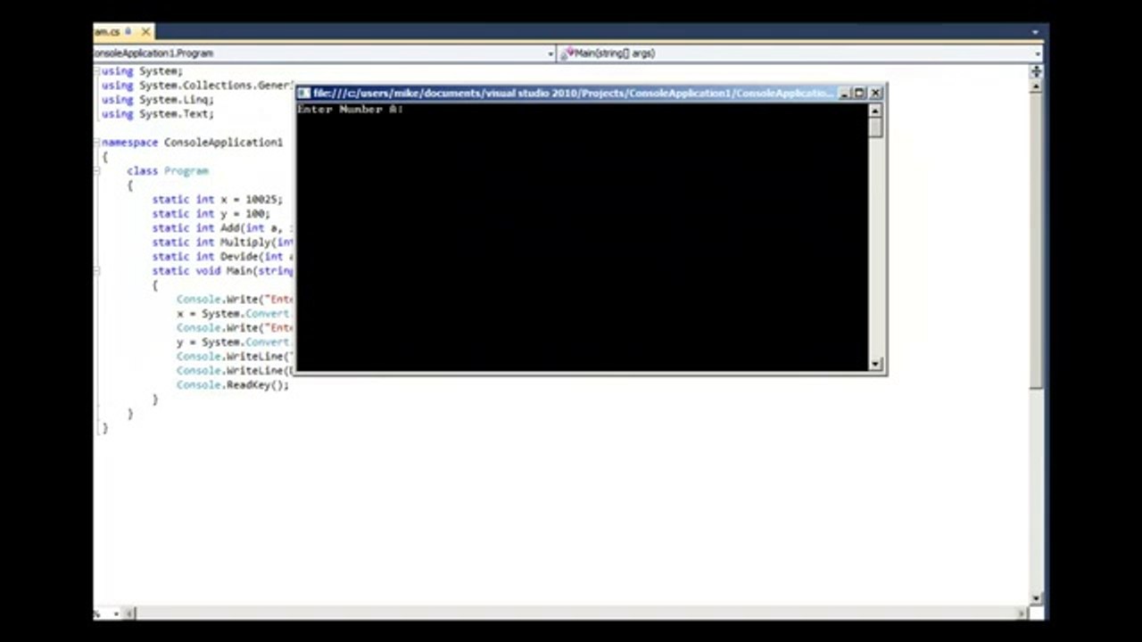Click the 'static int x = 10025;' line
The height and width of the screenshot is (642, 1142).
coord(217,200)
